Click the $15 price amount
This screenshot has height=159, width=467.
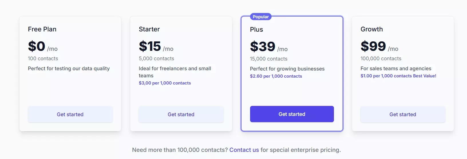tap(150, 46)
